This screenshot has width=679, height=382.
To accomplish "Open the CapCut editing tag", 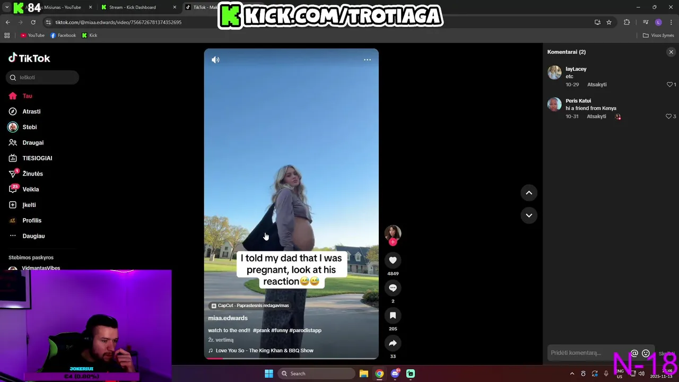I will click(250, 306).
